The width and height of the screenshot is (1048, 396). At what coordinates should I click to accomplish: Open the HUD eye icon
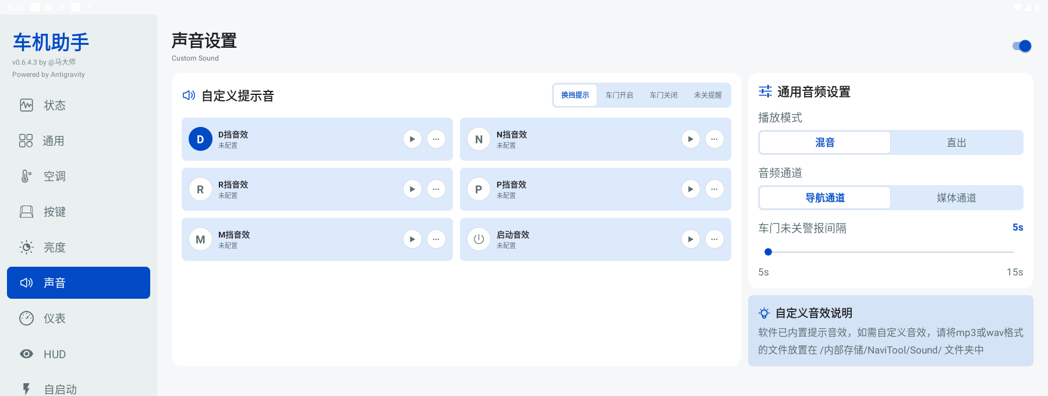click(x=26, y=354)
